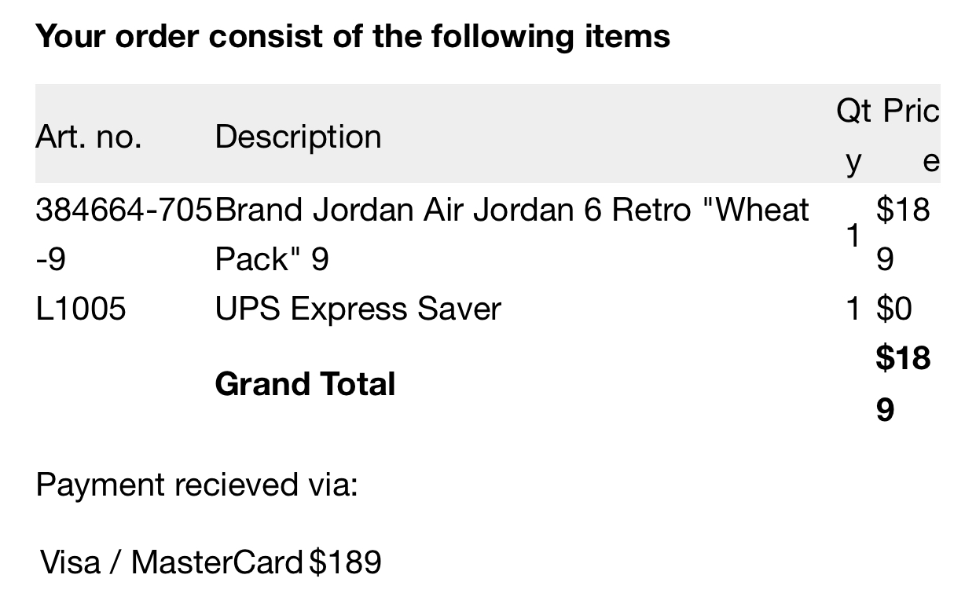Select the Price column header
Image resolution: width=976 pixels, height=615 pixels.
(911, 136)
